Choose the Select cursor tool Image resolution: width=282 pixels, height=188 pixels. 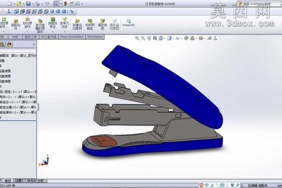point(56,4)
